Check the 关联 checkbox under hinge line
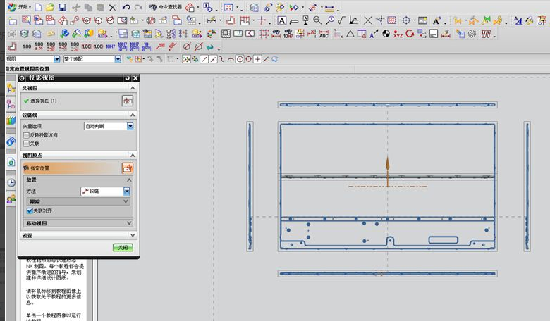 [x=27, y=143]
